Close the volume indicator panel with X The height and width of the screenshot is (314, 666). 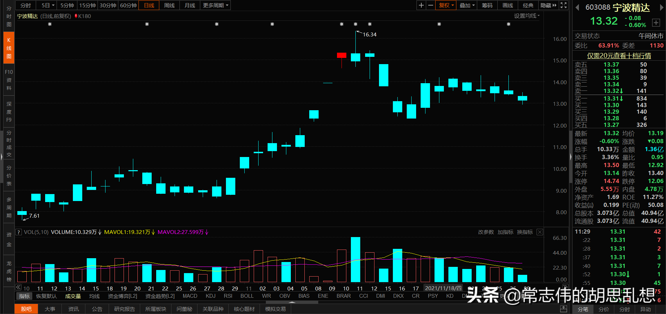click(540, 232)
